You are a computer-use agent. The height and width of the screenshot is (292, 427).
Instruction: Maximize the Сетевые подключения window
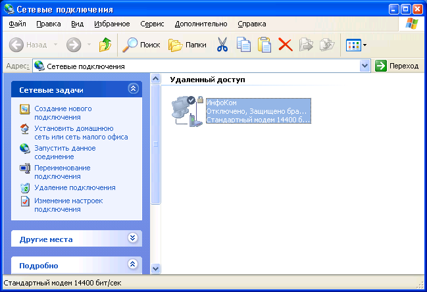[405, 9]
